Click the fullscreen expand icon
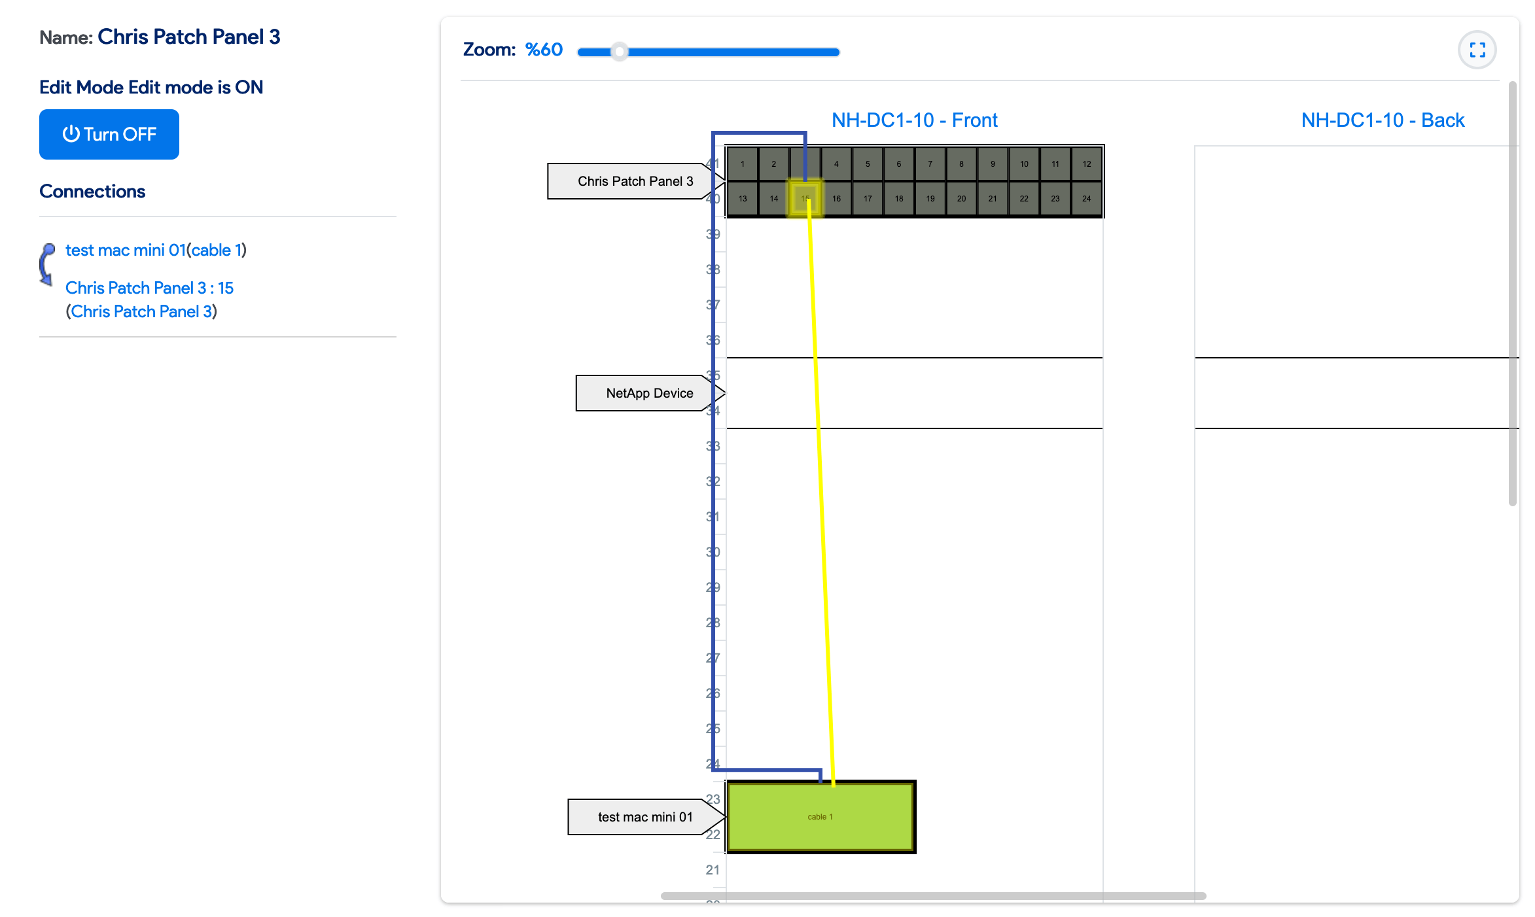Screen dimensions: 1535x917 coord(1477,49)
